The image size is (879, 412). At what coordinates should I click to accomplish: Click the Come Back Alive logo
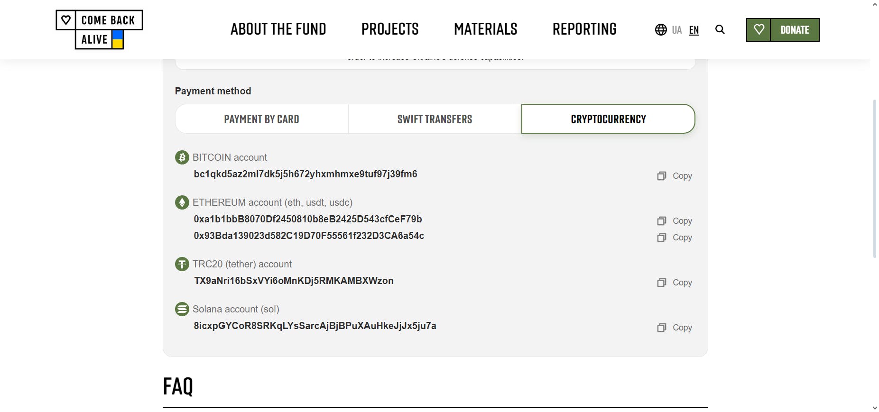click(99, 29)
